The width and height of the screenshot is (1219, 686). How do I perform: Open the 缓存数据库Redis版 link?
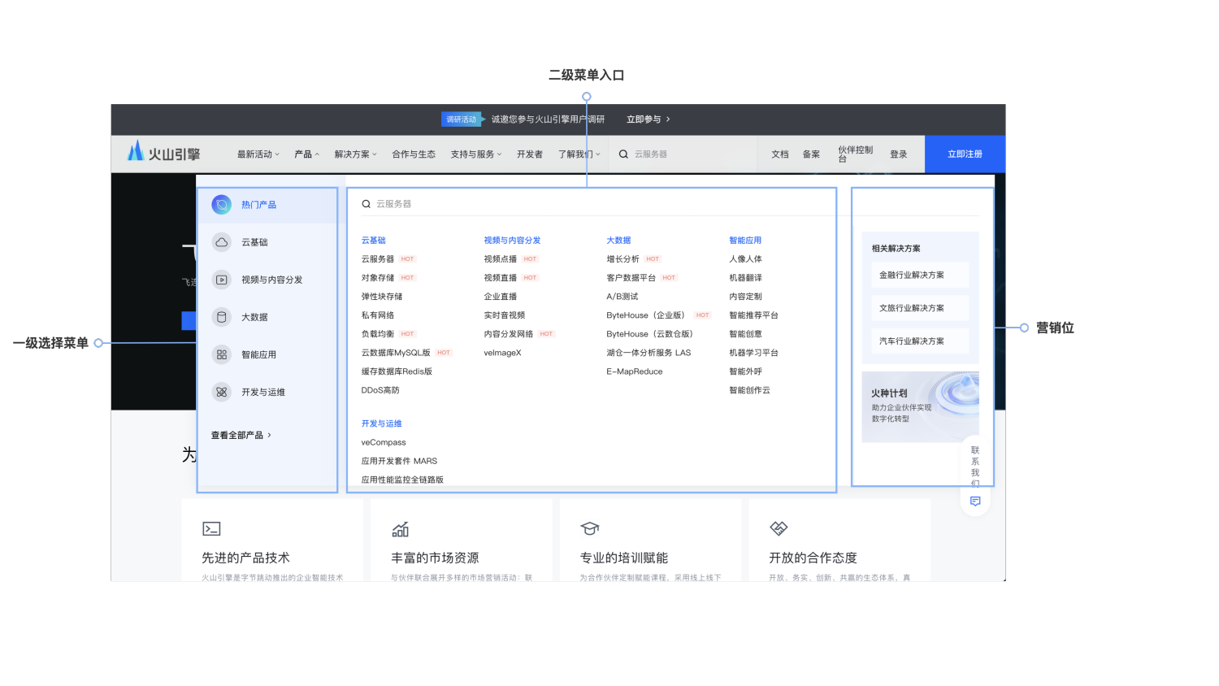point(397,371)
